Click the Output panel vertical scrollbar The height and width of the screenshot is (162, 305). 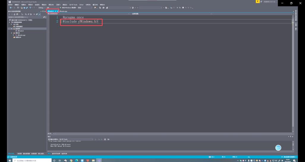(x=293, y=145)
